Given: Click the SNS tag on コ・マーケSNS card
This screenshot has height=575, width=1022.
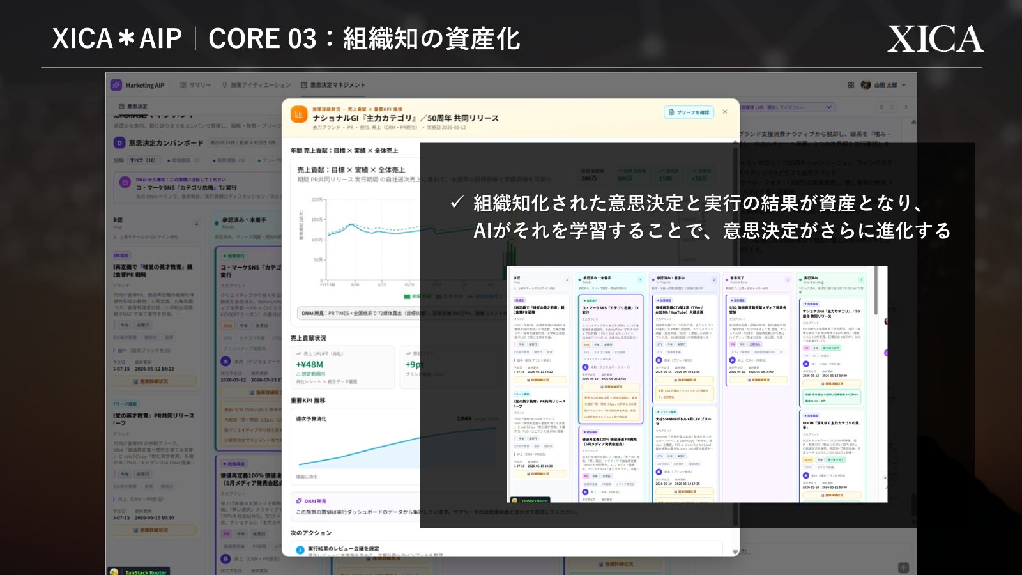Looking at the screenshot, I should [x=227, y=326].
